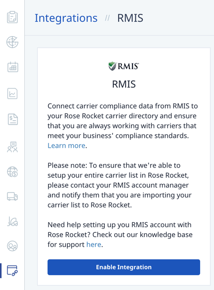Select the active integrations link icon
The height and width of the screenshot is (290, 214).
click(x=12, y=271)
